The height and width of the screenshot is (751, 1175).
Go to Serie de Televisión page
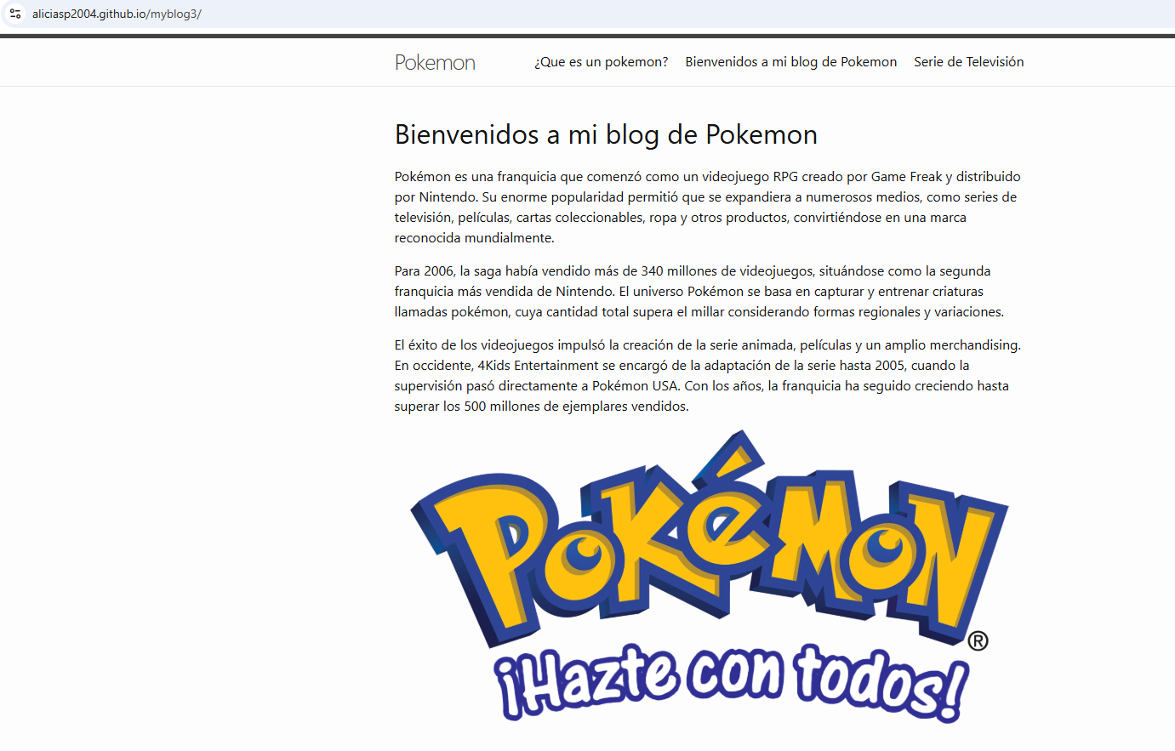968,62
